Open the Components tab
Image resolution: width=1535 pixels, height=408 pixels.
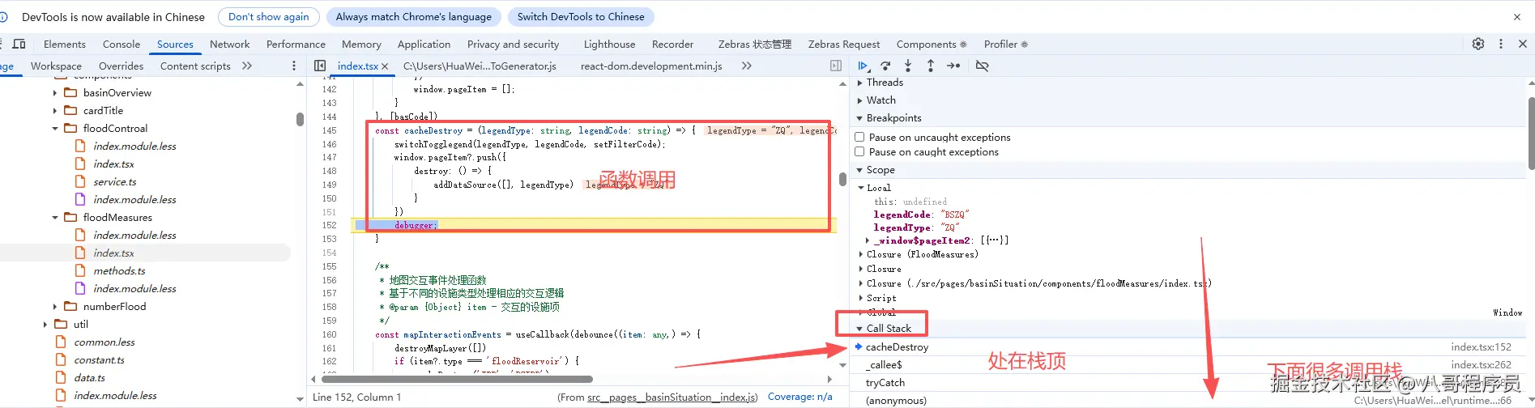click(931, 44)
